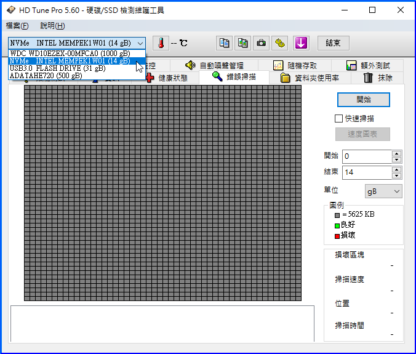The width and height of the screenshot is (416, 354).
Task: Switch to the 額外測試 tab
Action: (367, 65)
